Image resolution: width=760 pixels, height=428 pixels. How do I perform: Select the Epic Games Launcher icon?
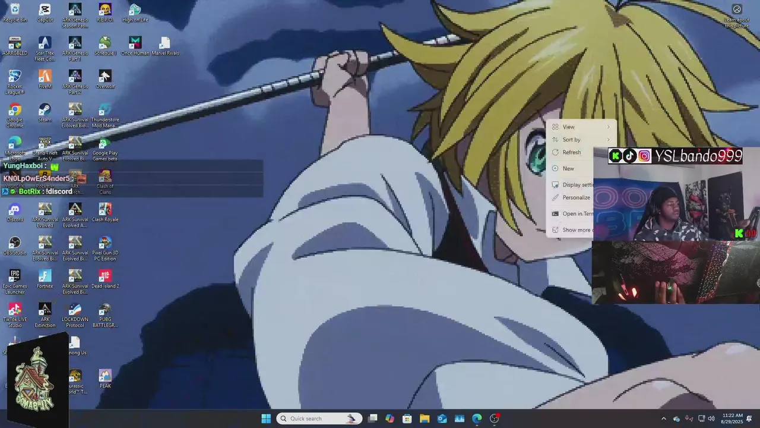point(15,282)
